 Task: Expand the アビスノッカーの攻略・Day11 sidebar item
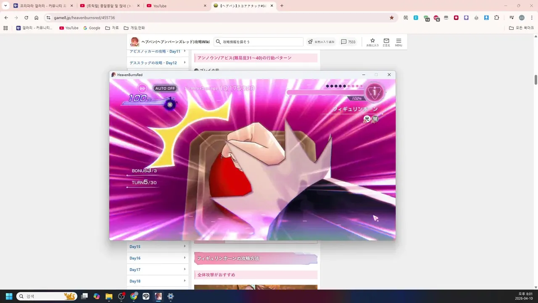pos(158,51)
